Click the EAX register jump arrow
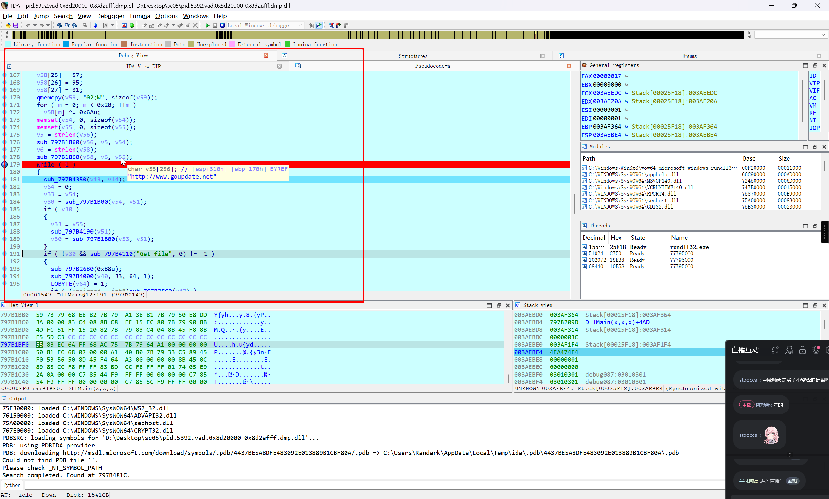 point(626,76)
